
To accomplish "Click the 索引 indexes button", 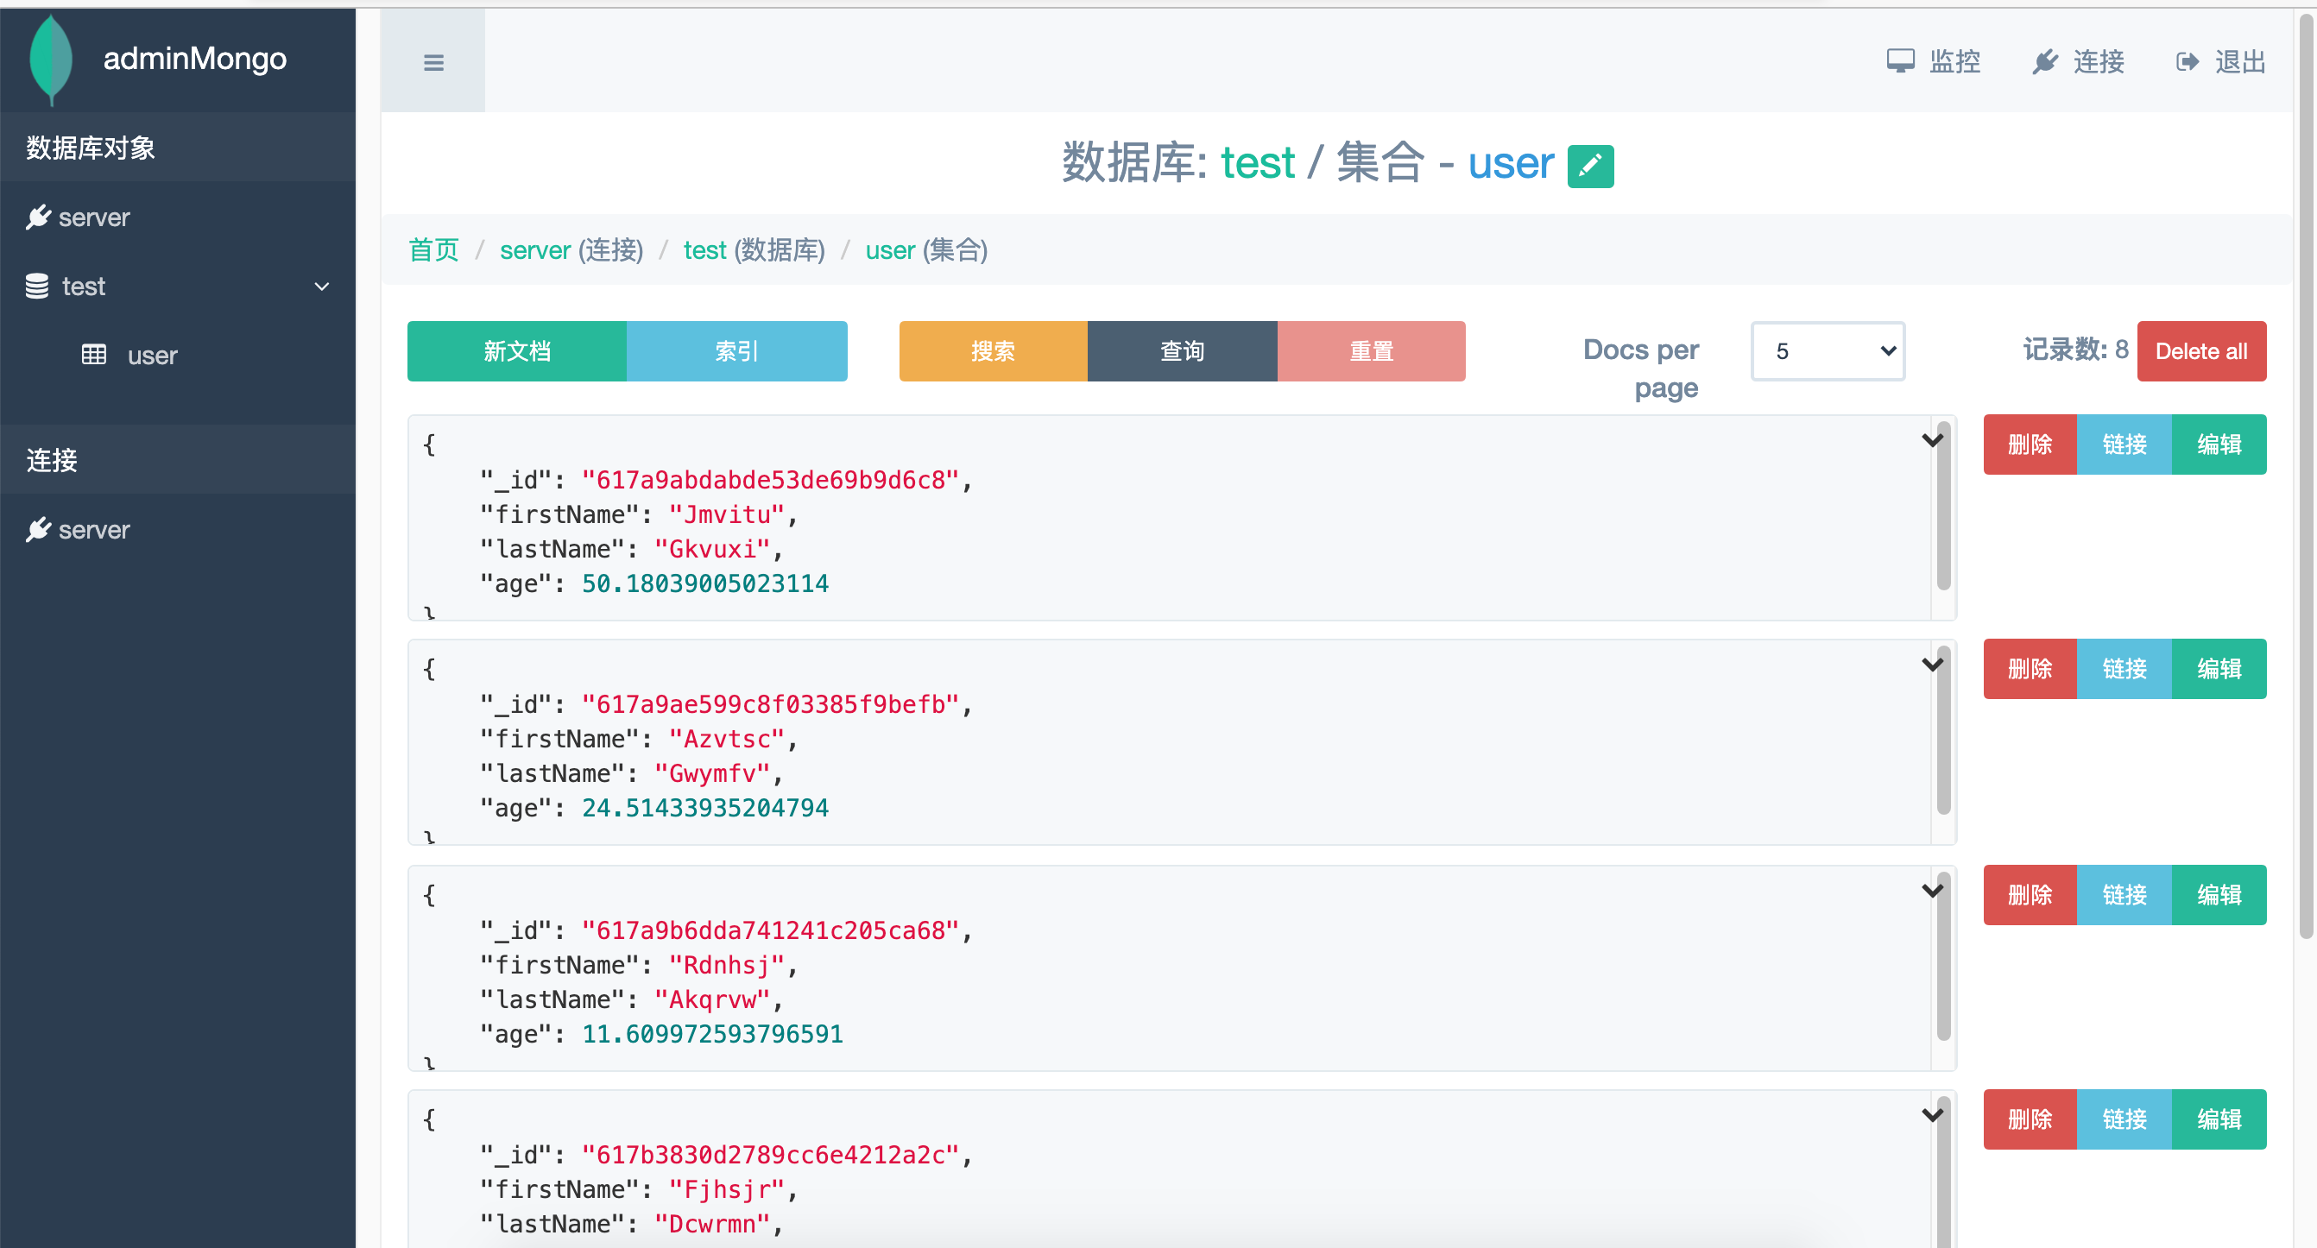I will point(736,350).
